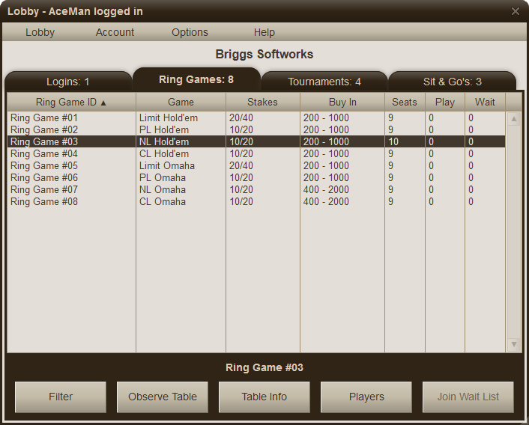Open the Options menu
Screen dimensions: 529x425
190,32
